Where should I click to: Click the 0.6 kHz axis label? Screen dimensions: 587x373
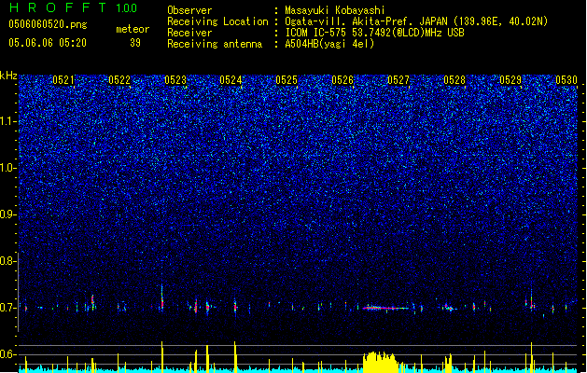pyautogui.click(x=8, y=354)
